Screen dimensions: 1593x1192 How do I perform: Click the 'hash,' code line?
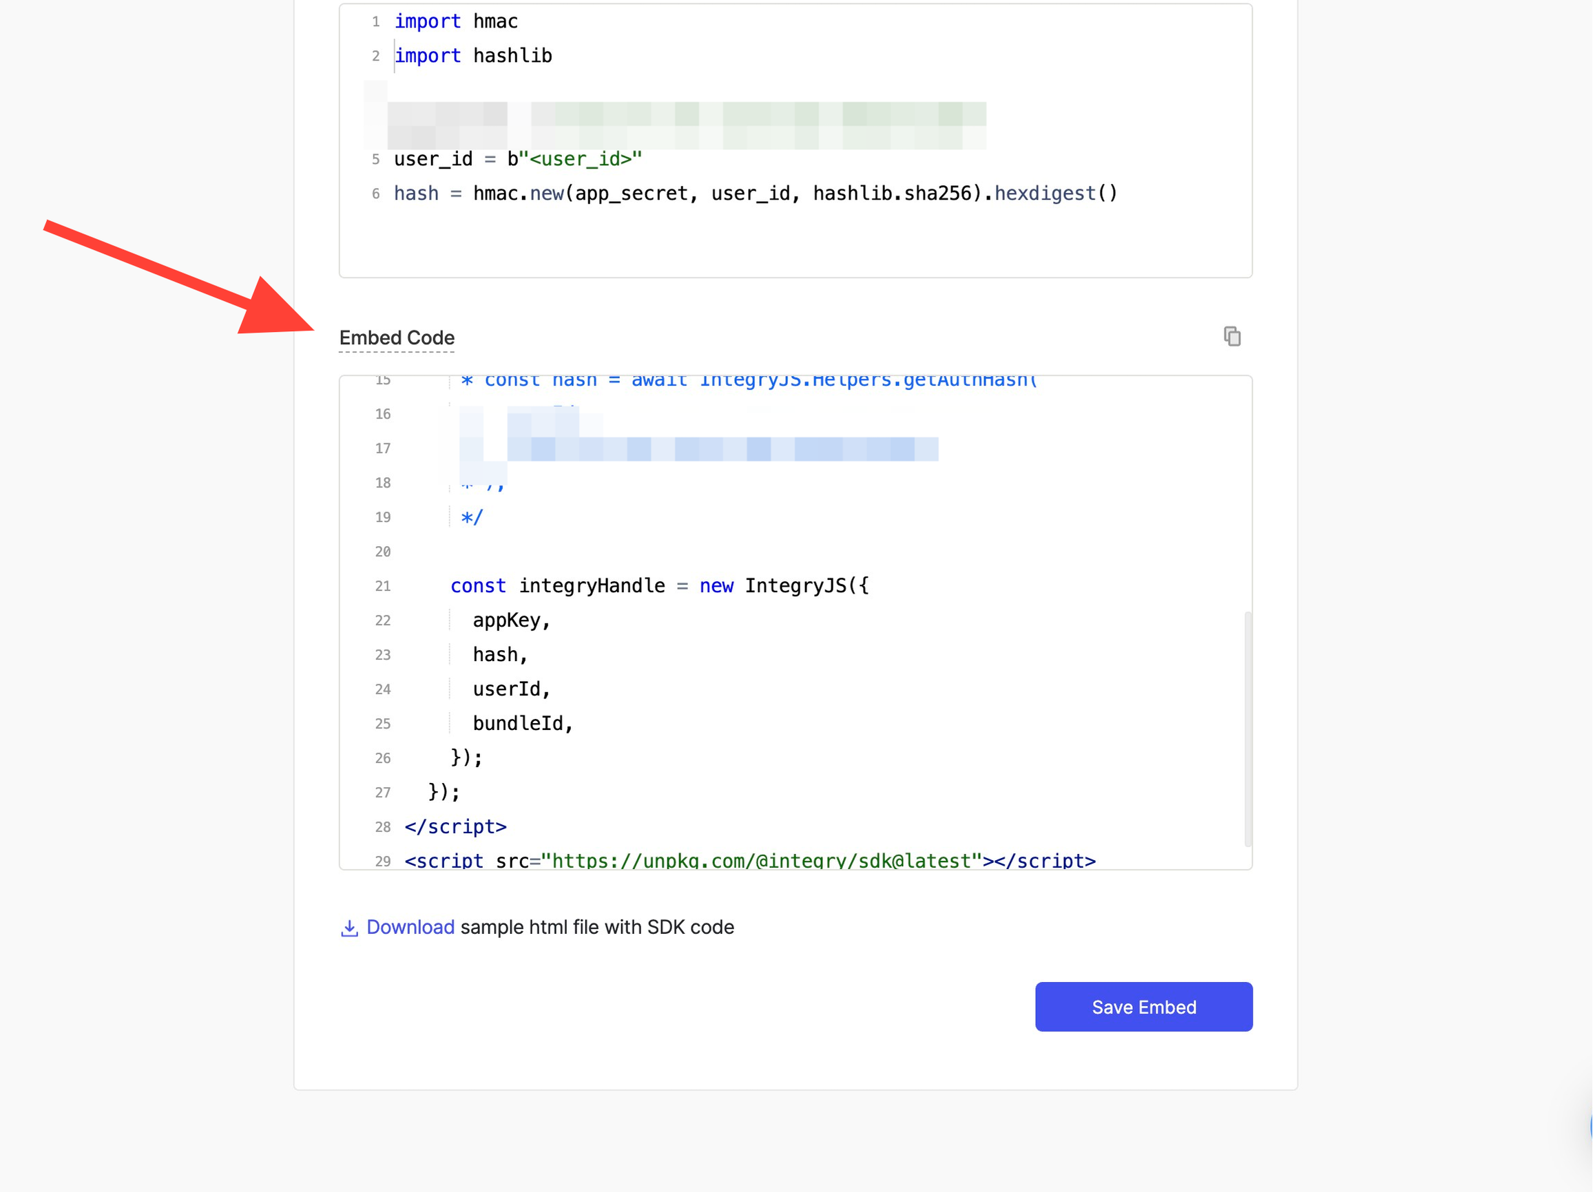coord(501,655)
